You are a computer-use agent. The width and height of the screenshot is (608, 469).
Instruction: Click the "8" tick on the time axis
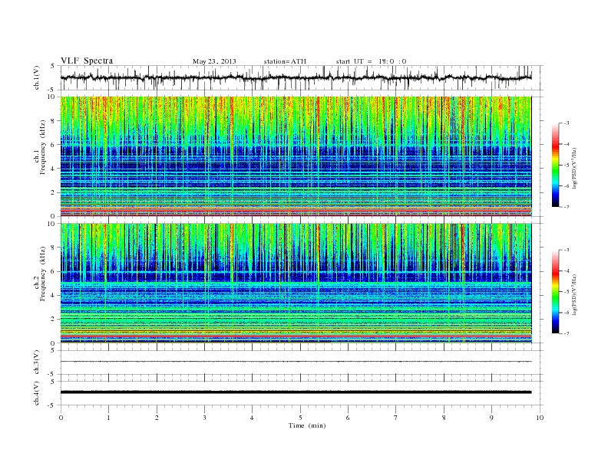[444, 418]
